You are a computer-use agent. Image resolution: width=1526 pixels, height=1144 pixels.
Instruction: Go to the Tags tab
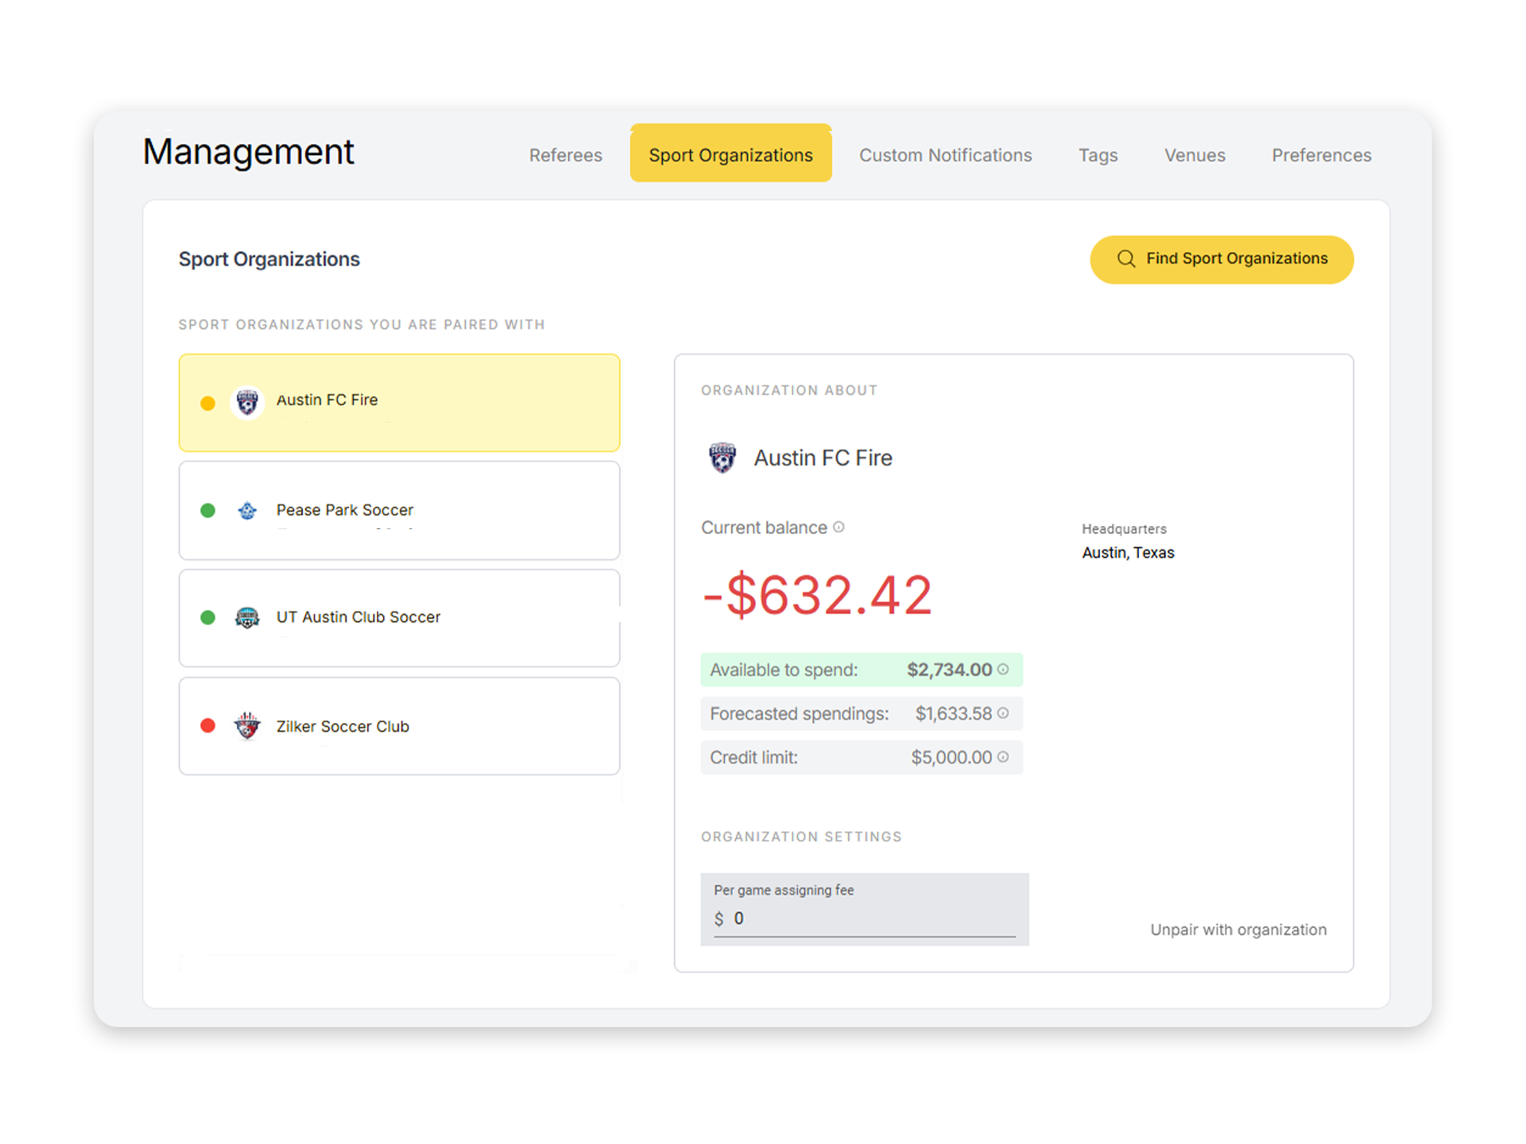1098,155
